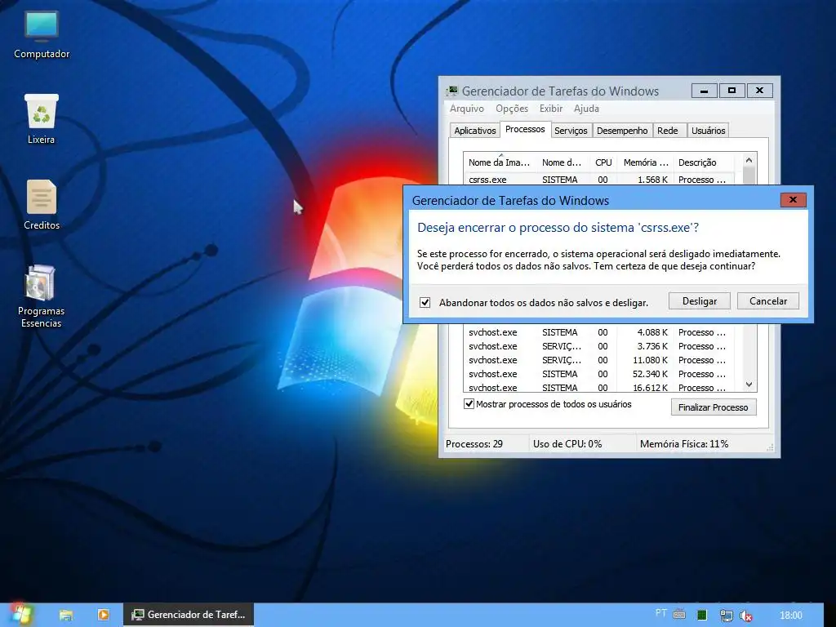This screenshot has width=836, height=627.
Task: Click the muted volume tray icon
Action: [746, 616]
